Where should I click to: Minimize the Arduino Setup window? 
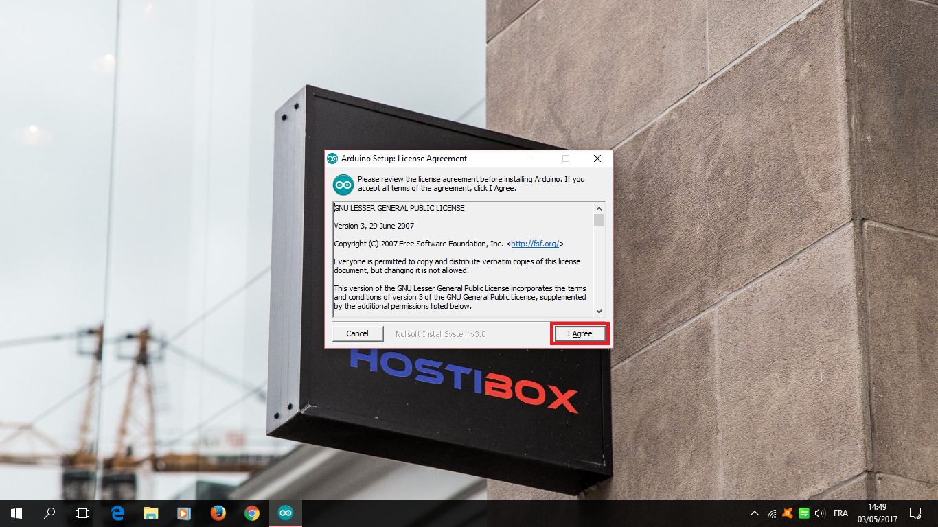pos(534,159)
